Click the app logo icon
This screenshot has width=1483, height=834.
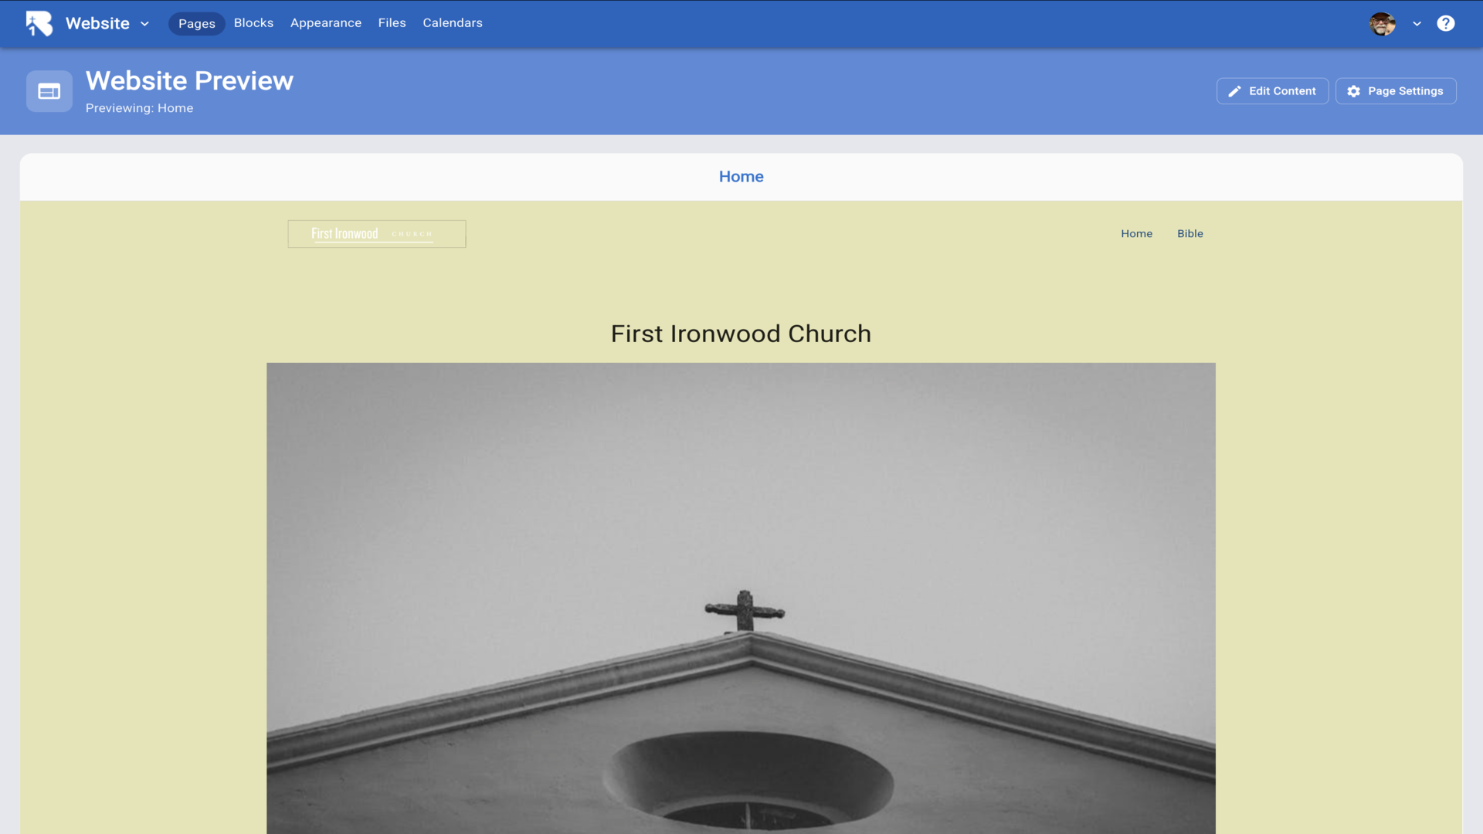[x=39, y=23]
